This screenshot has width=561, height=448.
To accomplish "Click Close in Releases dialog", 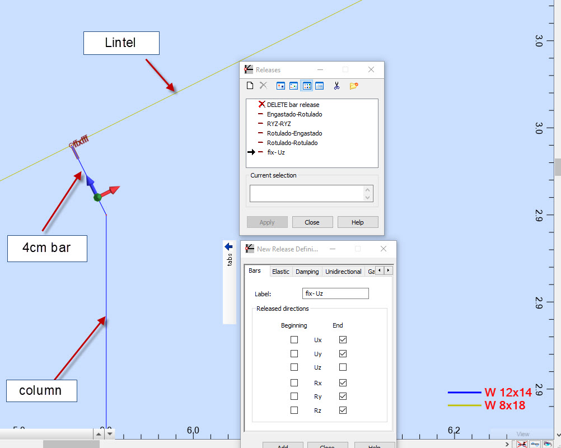I will pos(312,222).
